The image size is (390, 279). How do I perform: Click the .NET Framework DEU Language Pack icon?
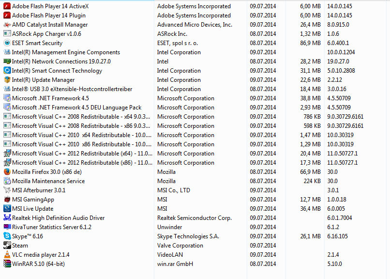pos(7,108)
